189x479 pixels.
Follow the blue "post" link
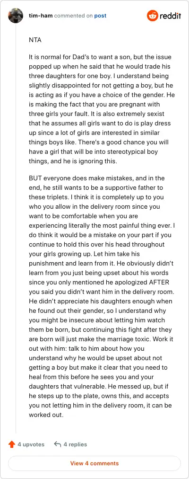point(100,16)
